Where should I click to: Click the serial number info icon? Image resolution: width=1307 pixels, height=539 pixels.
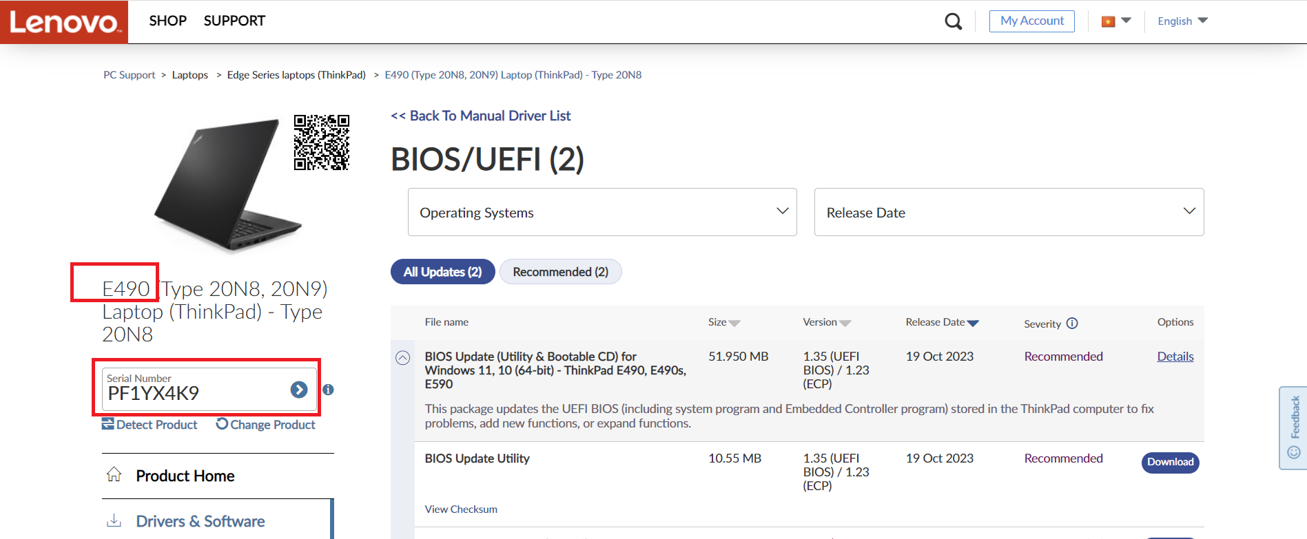pyautogui.click(x=329, y=390)
